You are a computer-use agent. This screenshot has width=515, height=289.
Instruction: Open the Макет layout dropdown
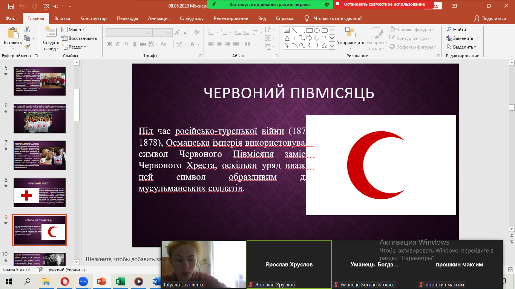click(73, 30)
